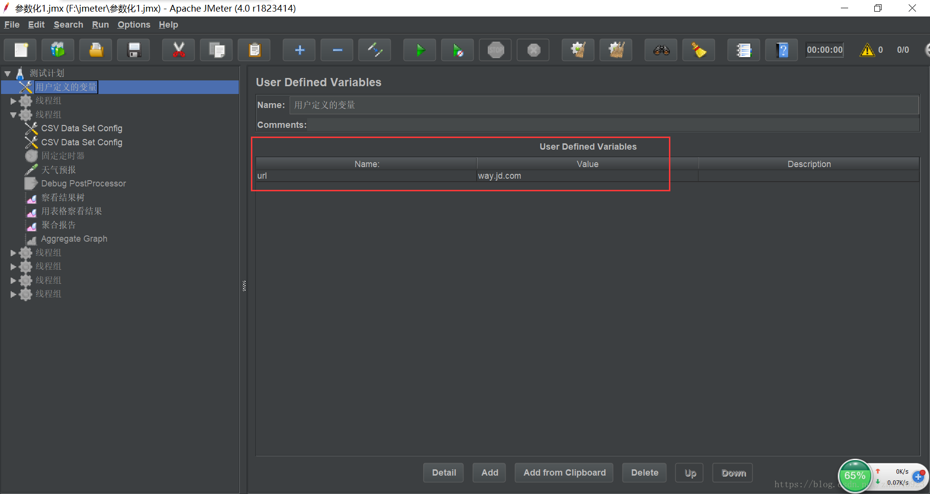
Task: Open the Options menu
Action: 134,25
